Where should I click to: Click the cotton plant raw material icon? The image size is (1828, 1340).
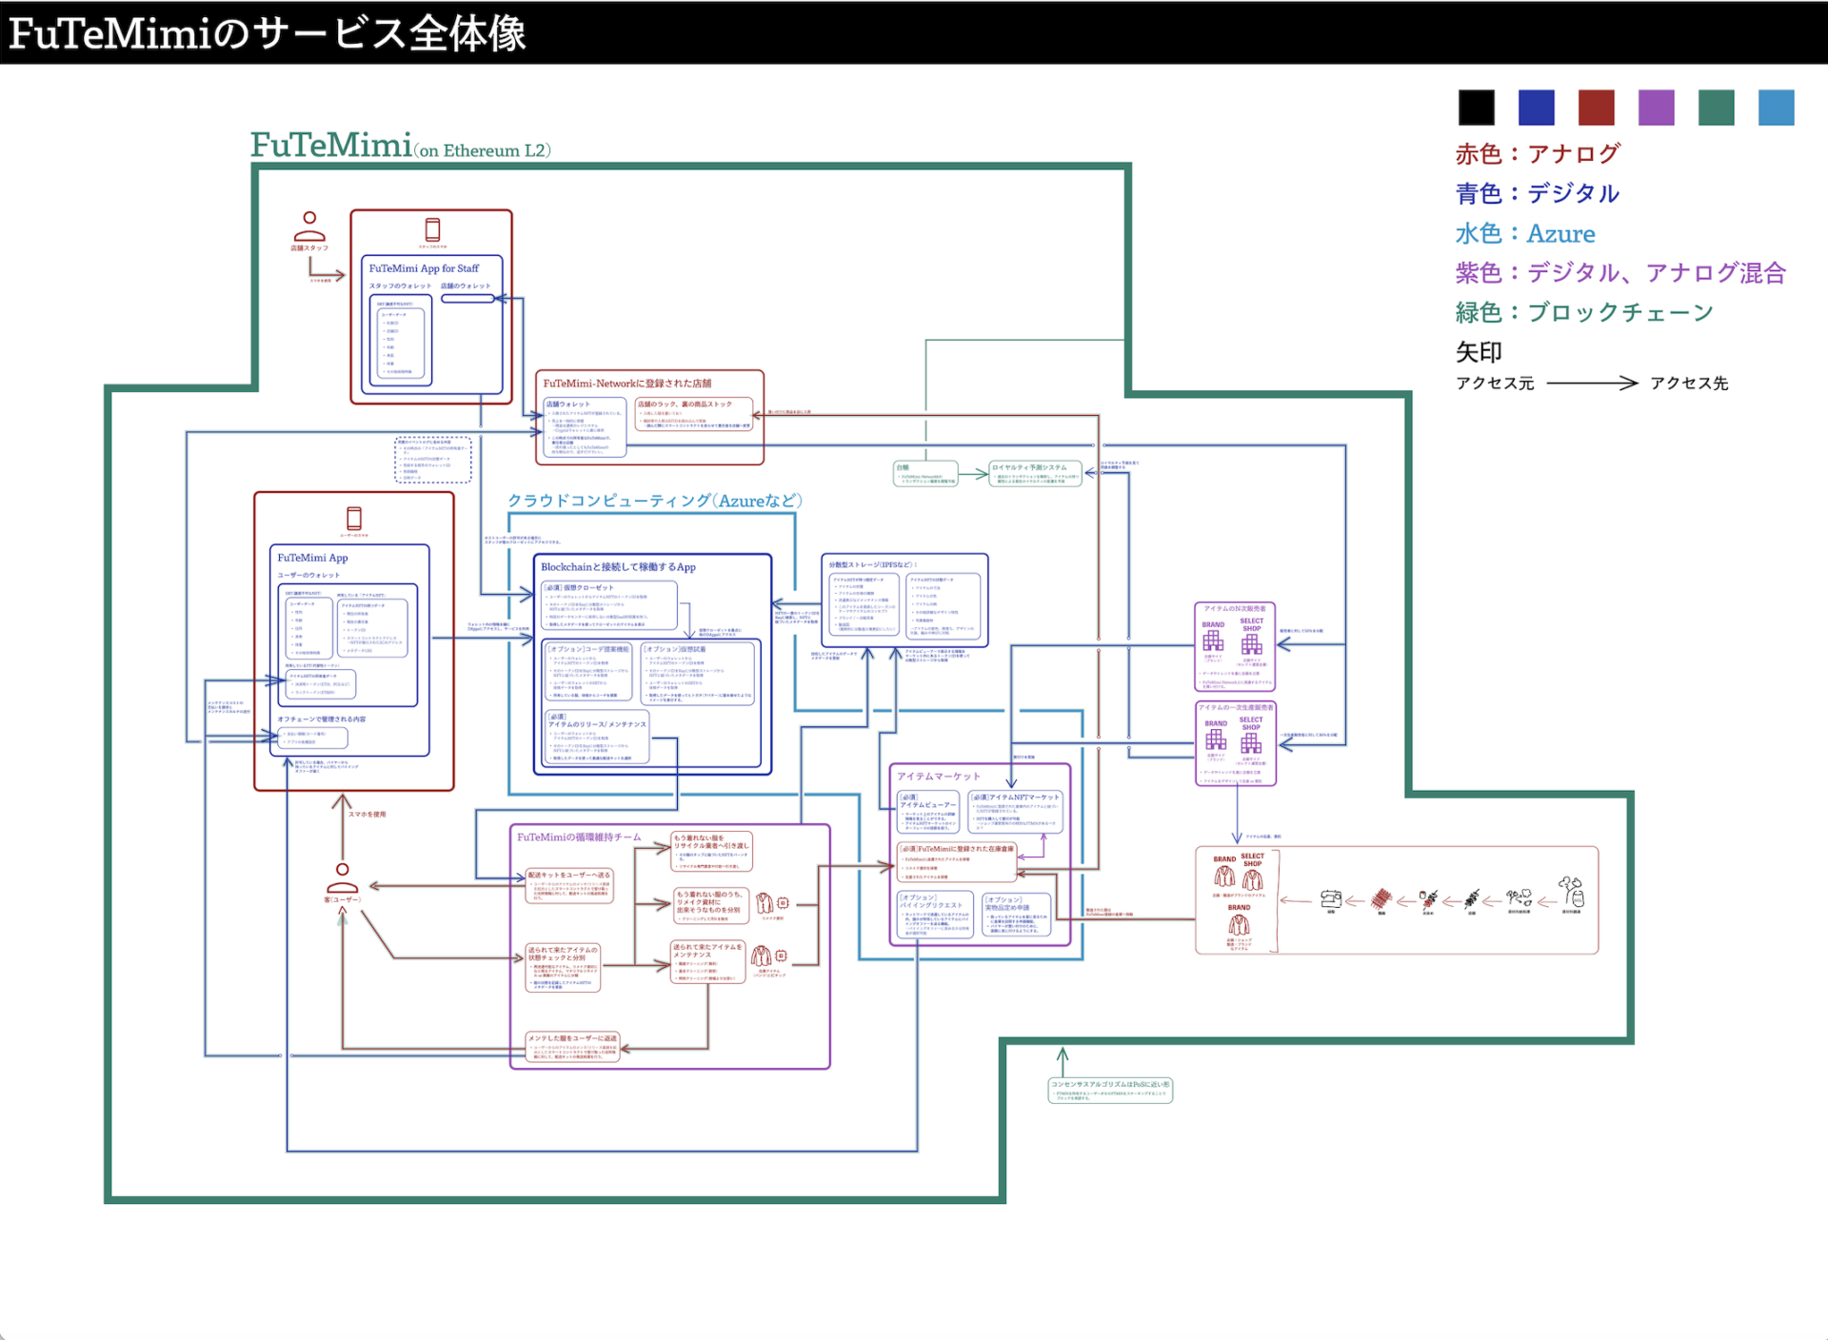1571,892
